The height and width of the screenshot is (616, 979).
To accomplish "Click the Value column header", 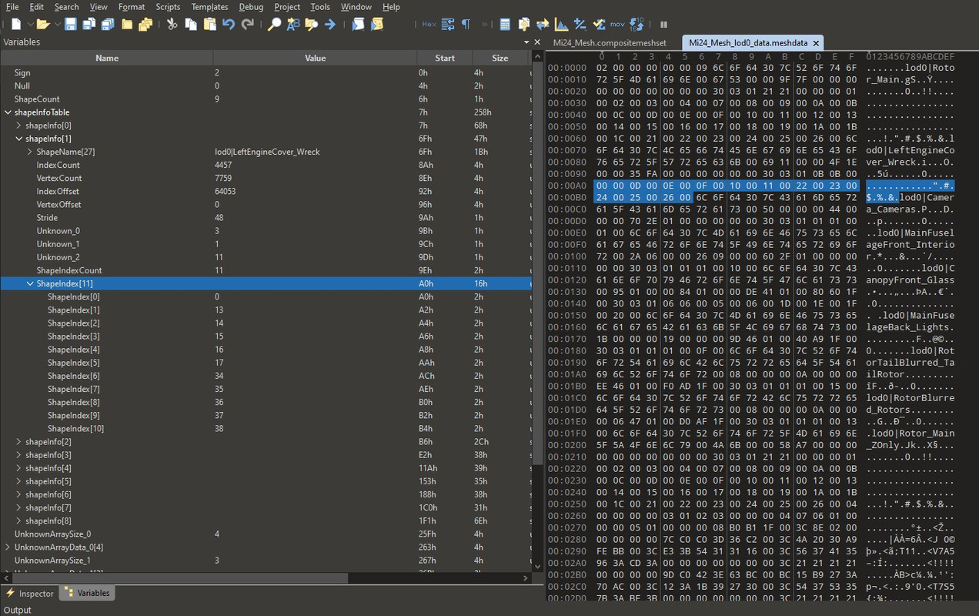I will click(315, 58).
